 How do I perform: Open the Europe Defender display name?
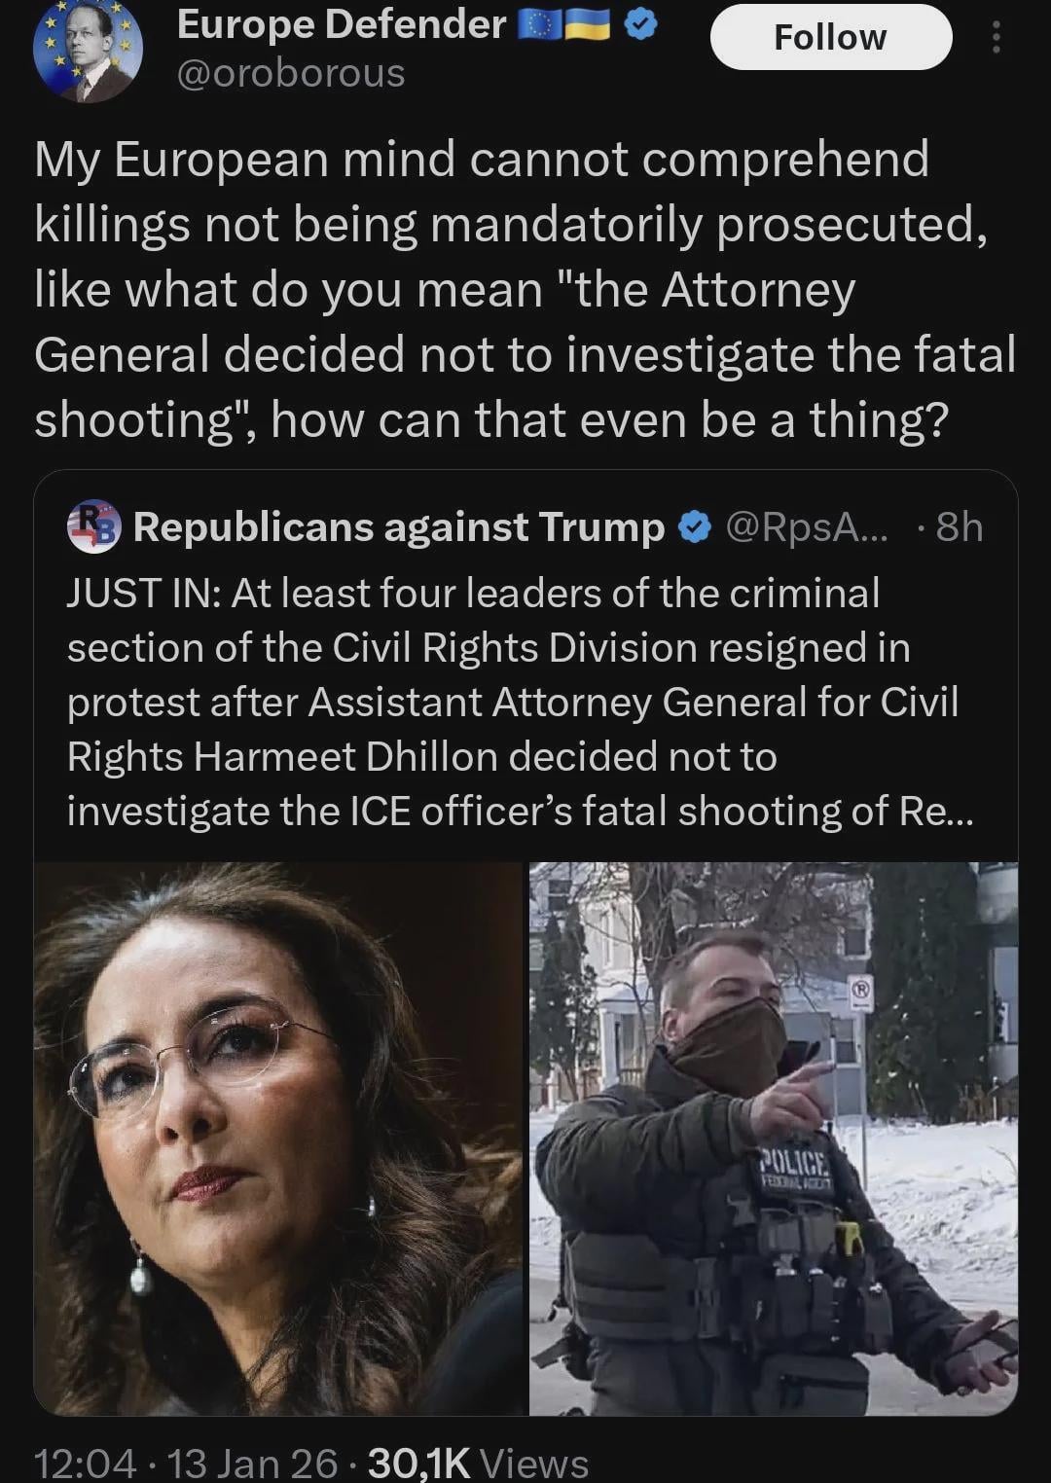tap(342, 25)
